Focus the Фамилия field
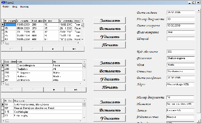The image size is (202, 124). pos(180,58)
